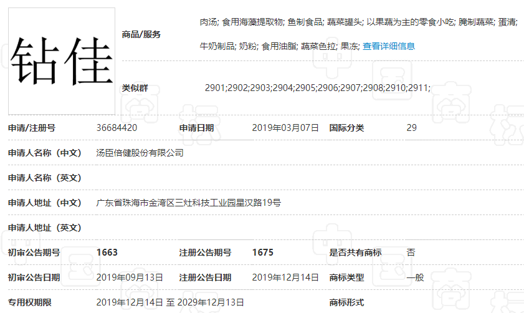Viewport: 524px width, 313px height.
Task: Select the registration announcement date 2019年12月14日
Action: tap(285, 277)
